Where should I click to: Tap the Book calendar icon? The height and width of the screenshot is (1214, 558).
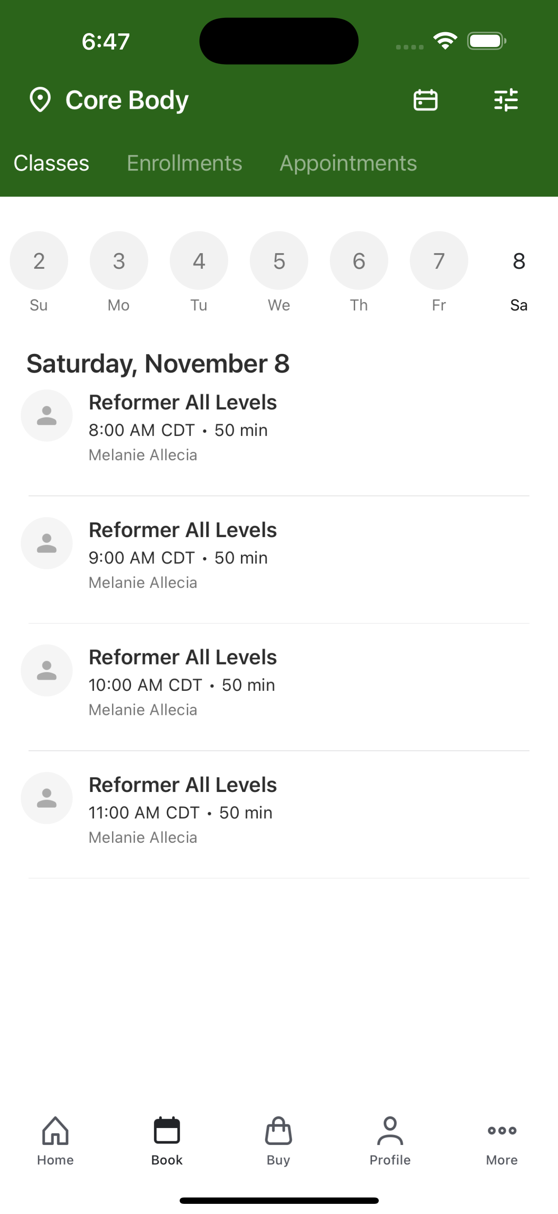pyautogui.click(x=167, y=1131)
